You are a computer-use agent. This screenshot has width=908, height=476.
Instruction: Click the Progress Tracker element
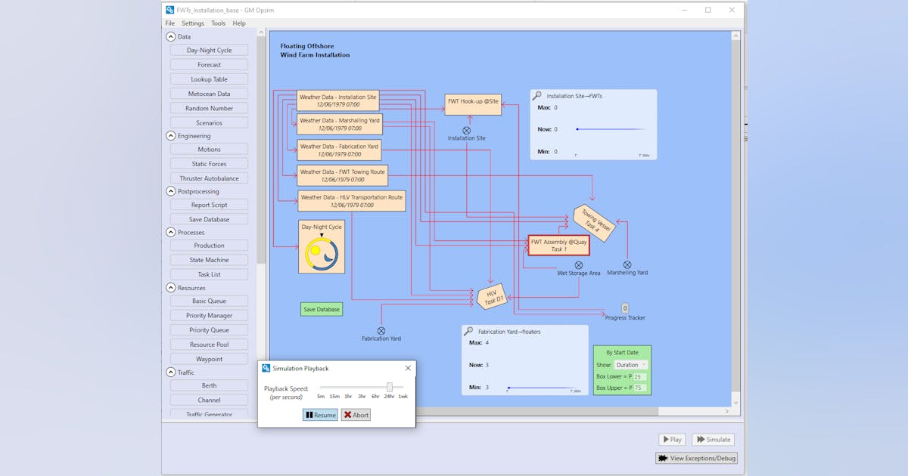coord(625,308)
